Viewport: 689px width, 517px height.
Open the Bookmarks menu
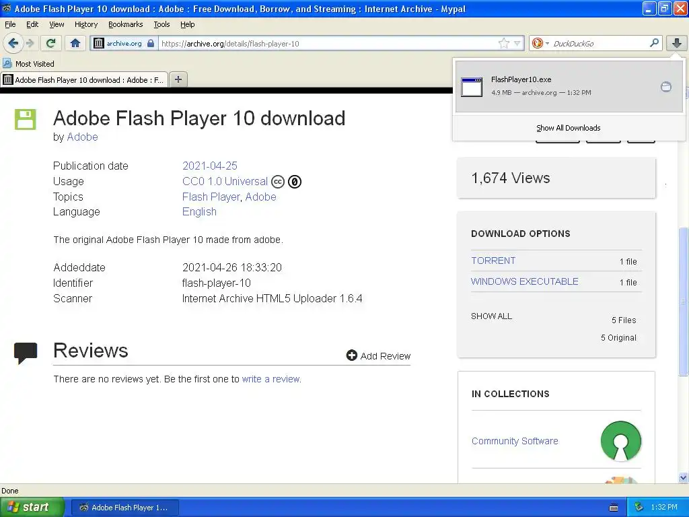(x=126, y=24)
